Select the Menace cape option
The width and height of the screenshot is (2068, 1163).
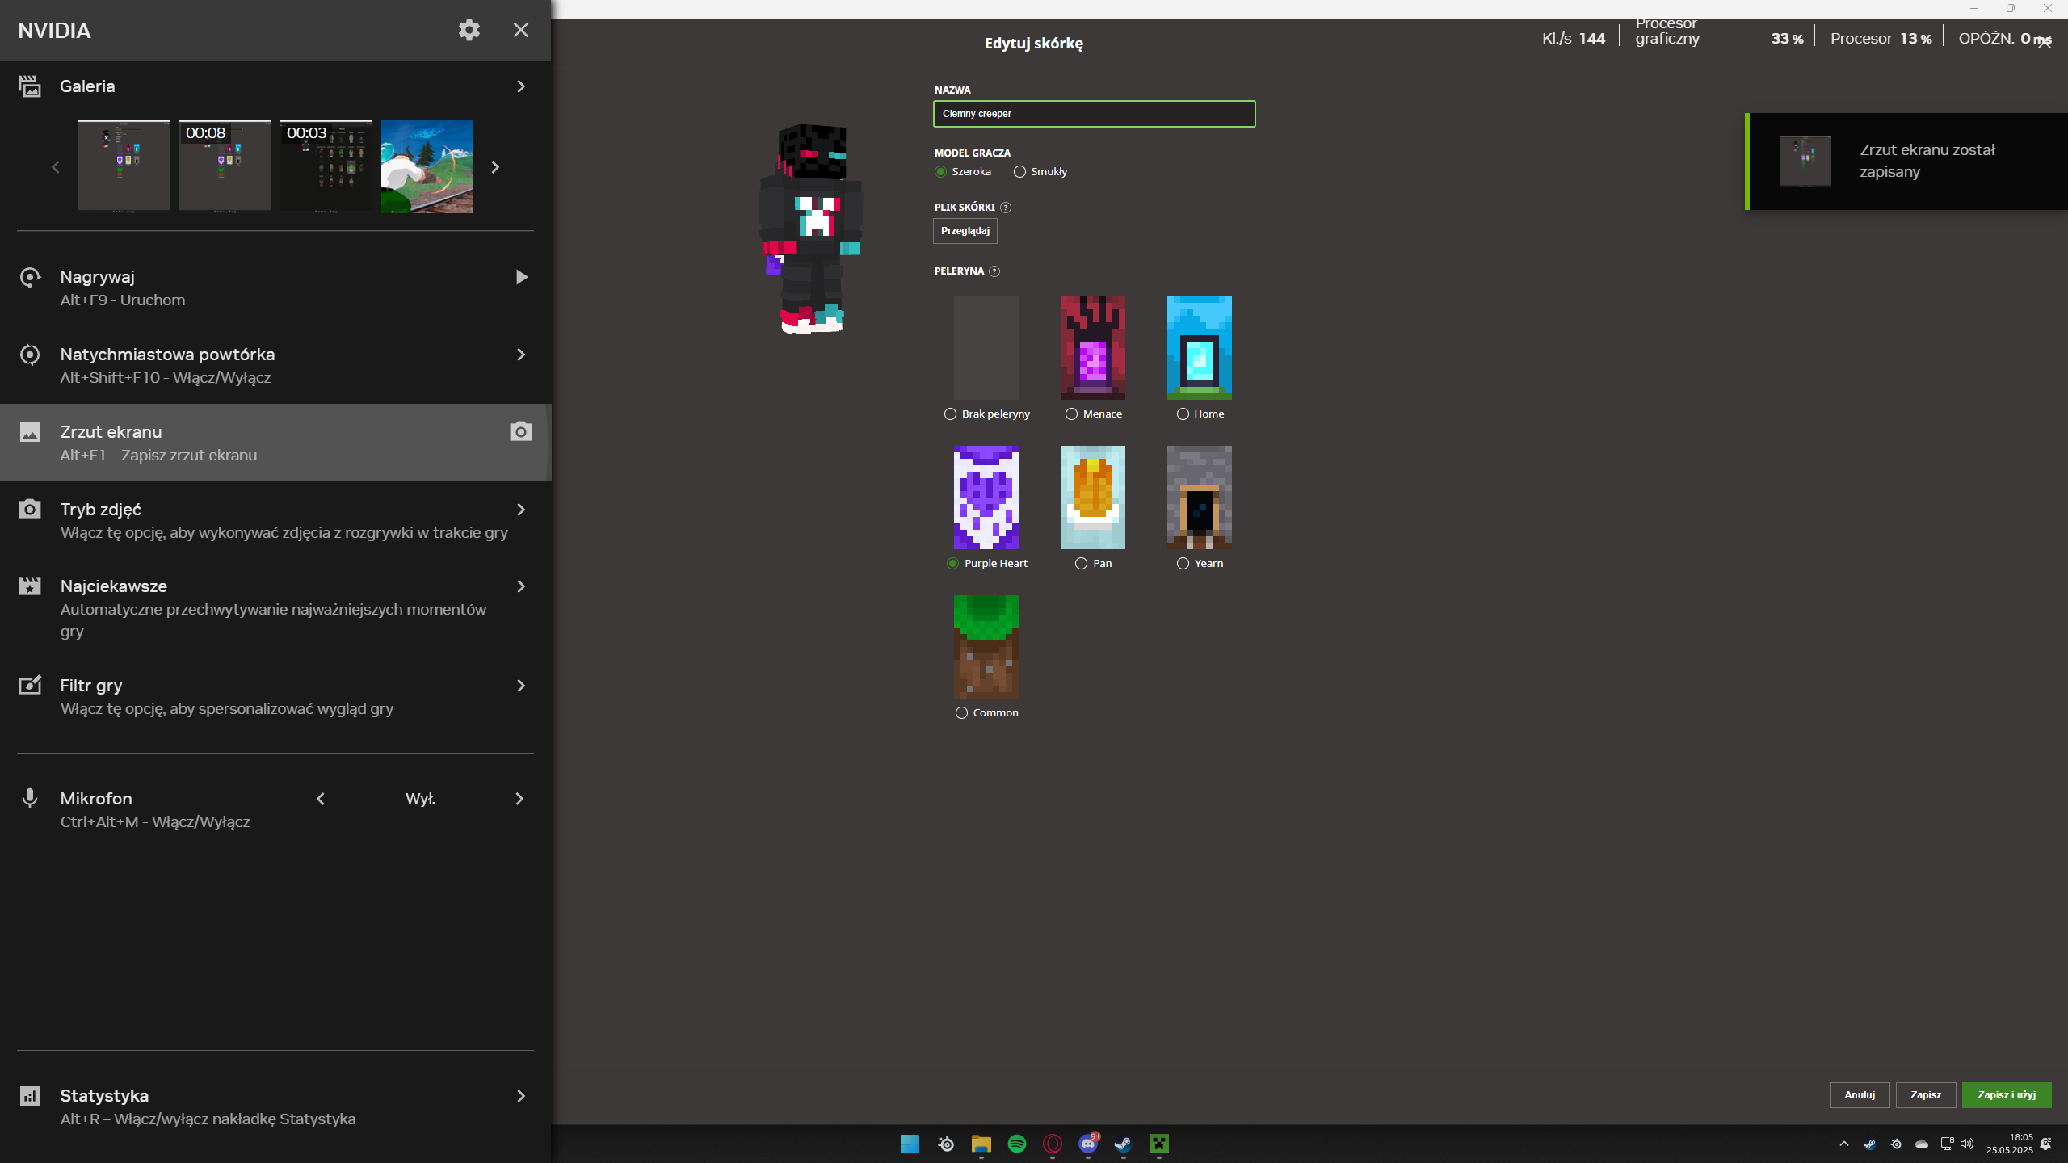coord(1072,414)
